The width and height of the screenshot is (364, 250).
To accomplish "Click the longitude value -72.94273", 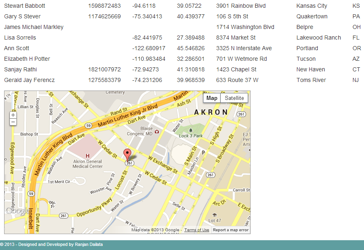I will tap(145, 70).
